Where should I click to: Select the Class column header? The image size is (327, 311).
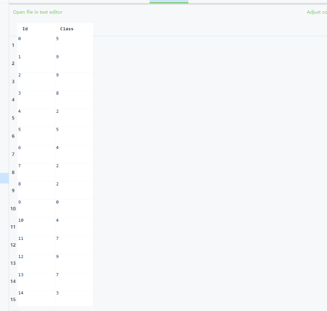[67, 29]
